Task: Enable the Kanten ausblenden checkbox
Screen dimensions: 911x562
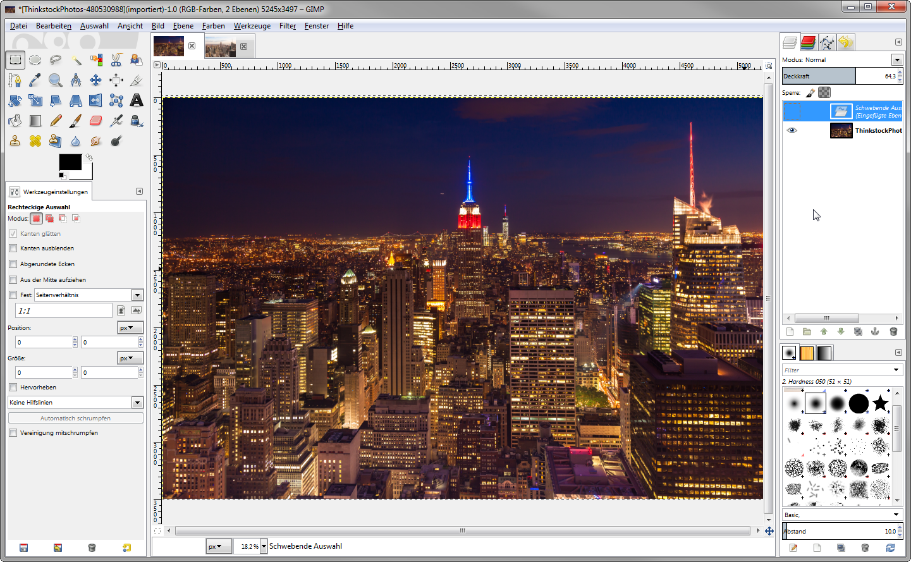Action: pos(13,248)
